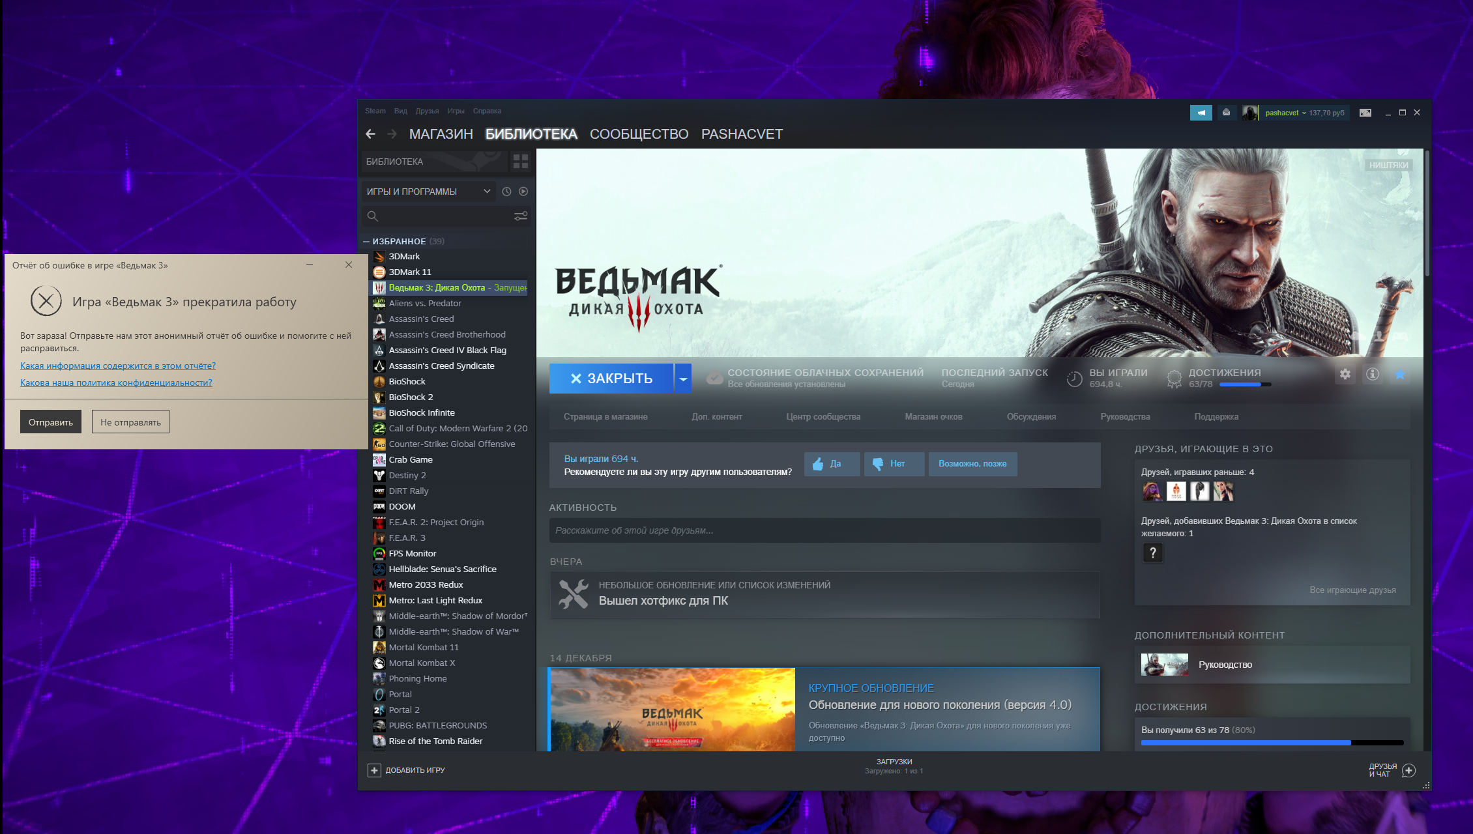Click the game info icon
1473x834 pixels.
point(1373,375)
